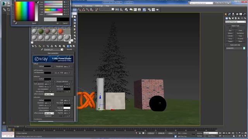The width and height of the screenshot is (248, 139).
Task: Click the Sample Type sphere icon
Action: pos(75,17)
